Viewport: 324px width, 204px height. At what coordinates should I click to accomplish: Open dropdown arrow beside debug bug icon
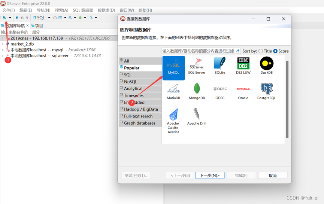[85, 18]
